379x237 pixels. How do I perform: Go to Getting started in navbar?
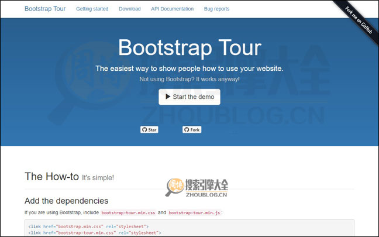pyautogui.click(x=92, y=9)
